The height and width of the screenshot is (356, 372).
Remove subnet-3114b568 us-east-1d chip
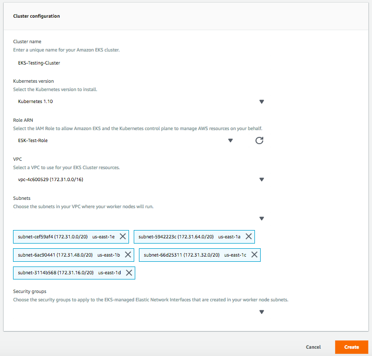click(129, 273)
